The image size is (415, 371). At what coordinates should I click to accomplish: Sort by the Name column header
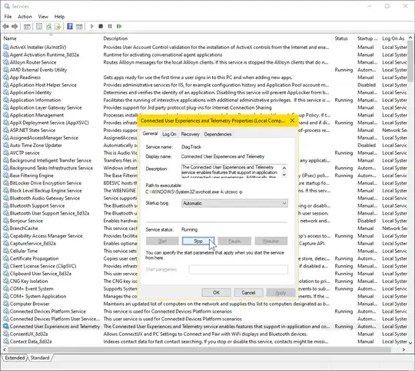click(51, 38)
